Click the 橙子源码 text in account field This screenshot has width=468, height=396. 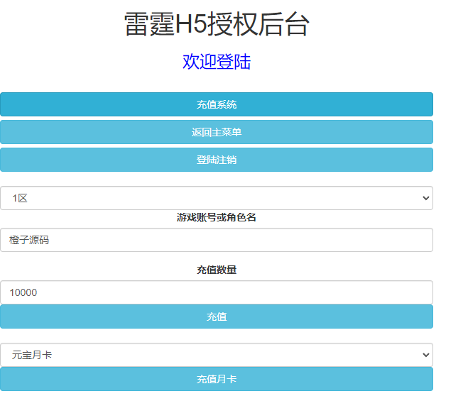click(x=29, y=240)
